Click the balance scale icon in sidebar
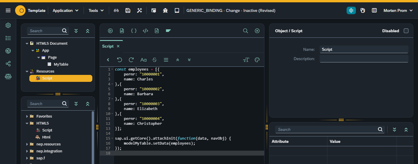418x164 pixels. pyautogui.click(x=8, y=77)
